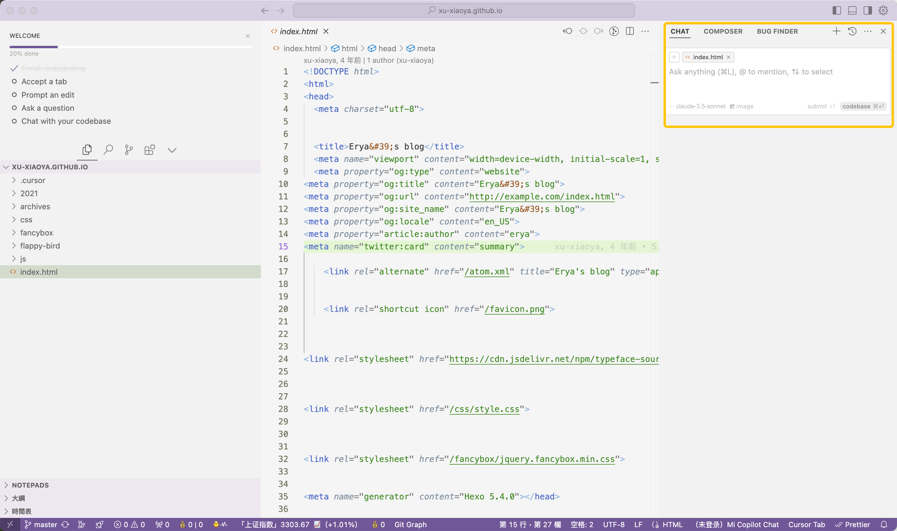897x531 pixels.
Task: Click the notifications bell in status bar
Action: (884, 524)
